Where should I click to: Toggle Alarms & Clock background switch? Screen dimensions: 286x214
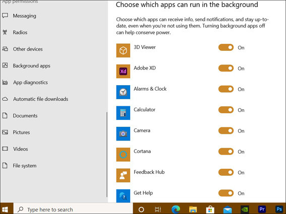coord(226,89)
